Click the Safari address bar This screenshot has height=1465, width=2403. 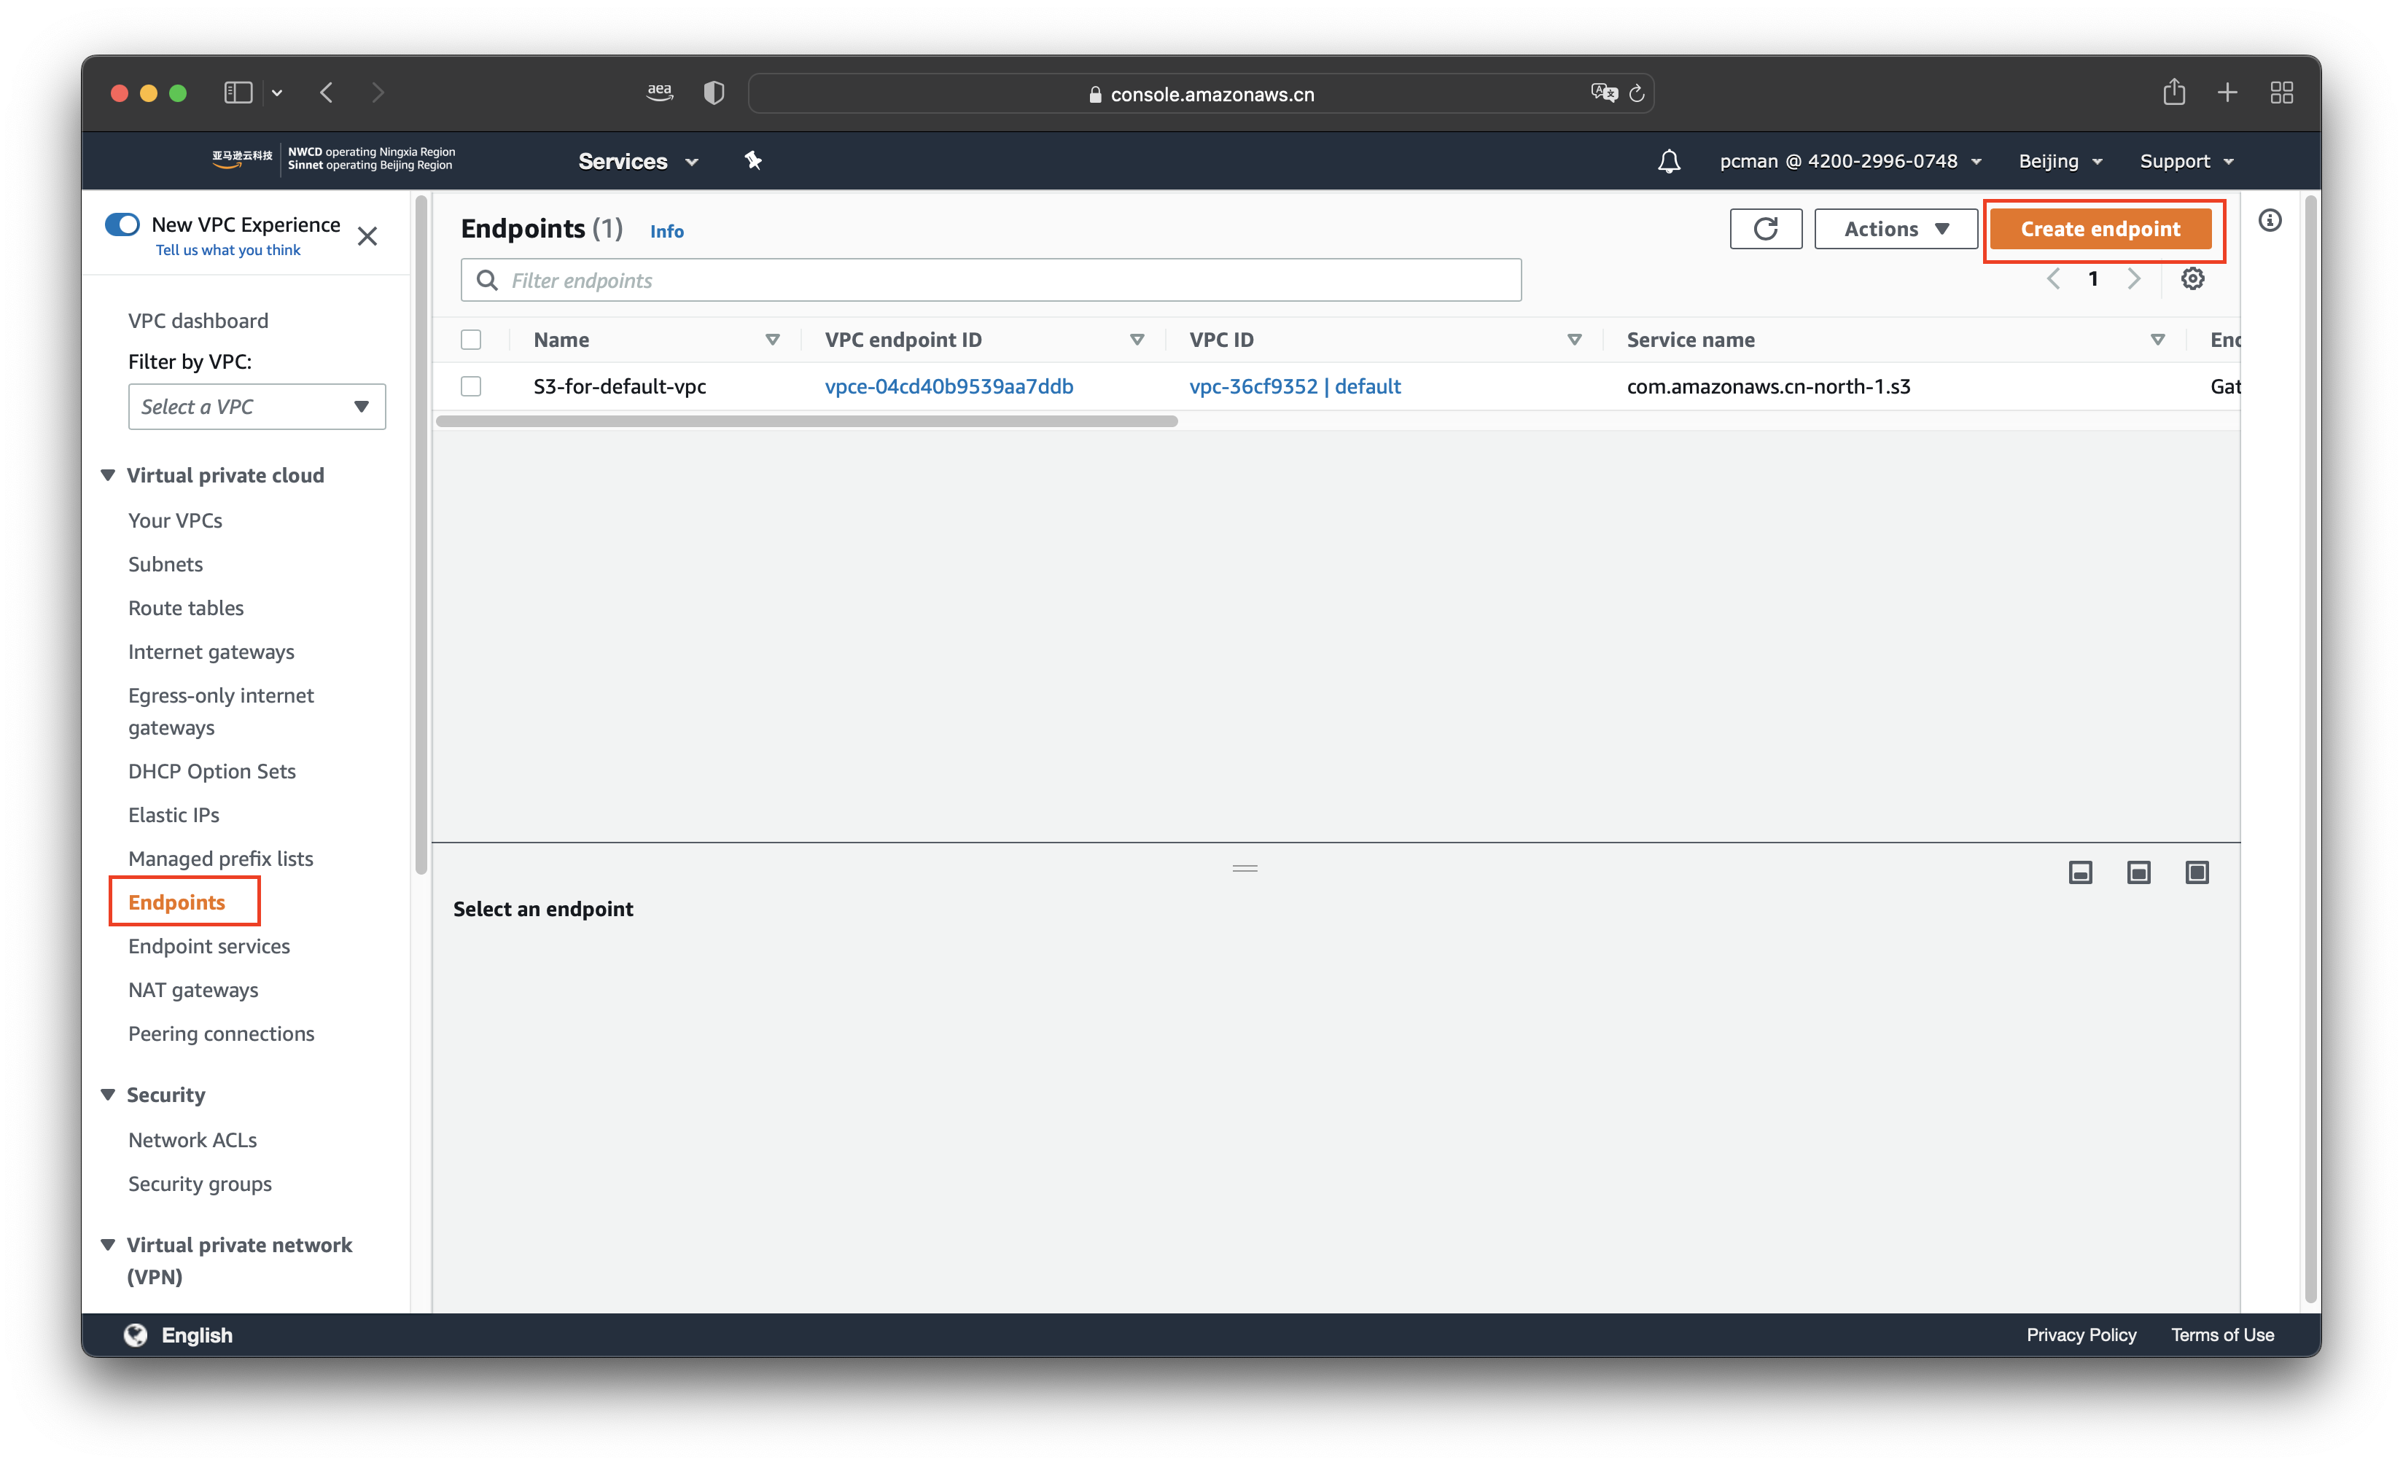[1201, 93]
